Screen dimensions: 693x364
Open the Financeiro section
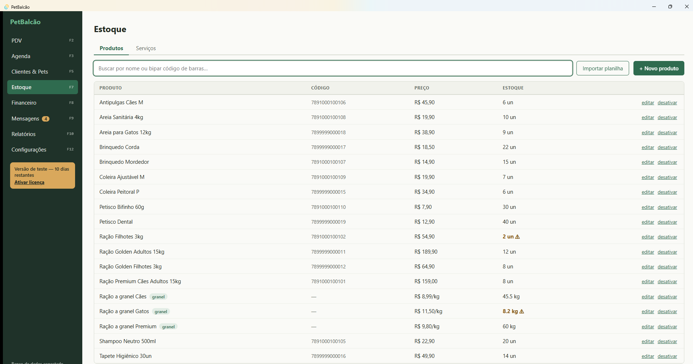[x=43, y=102]
